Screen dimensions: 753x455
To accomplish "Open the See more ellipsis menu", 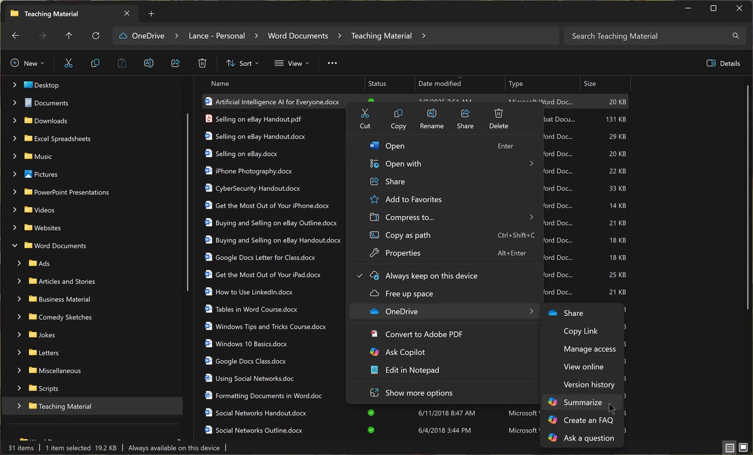I will tap(332, 63).
